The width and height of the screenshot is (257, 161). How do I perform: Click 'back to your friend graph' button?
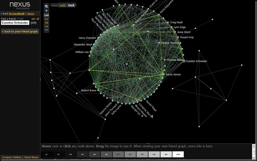click(x=20, y=31)
